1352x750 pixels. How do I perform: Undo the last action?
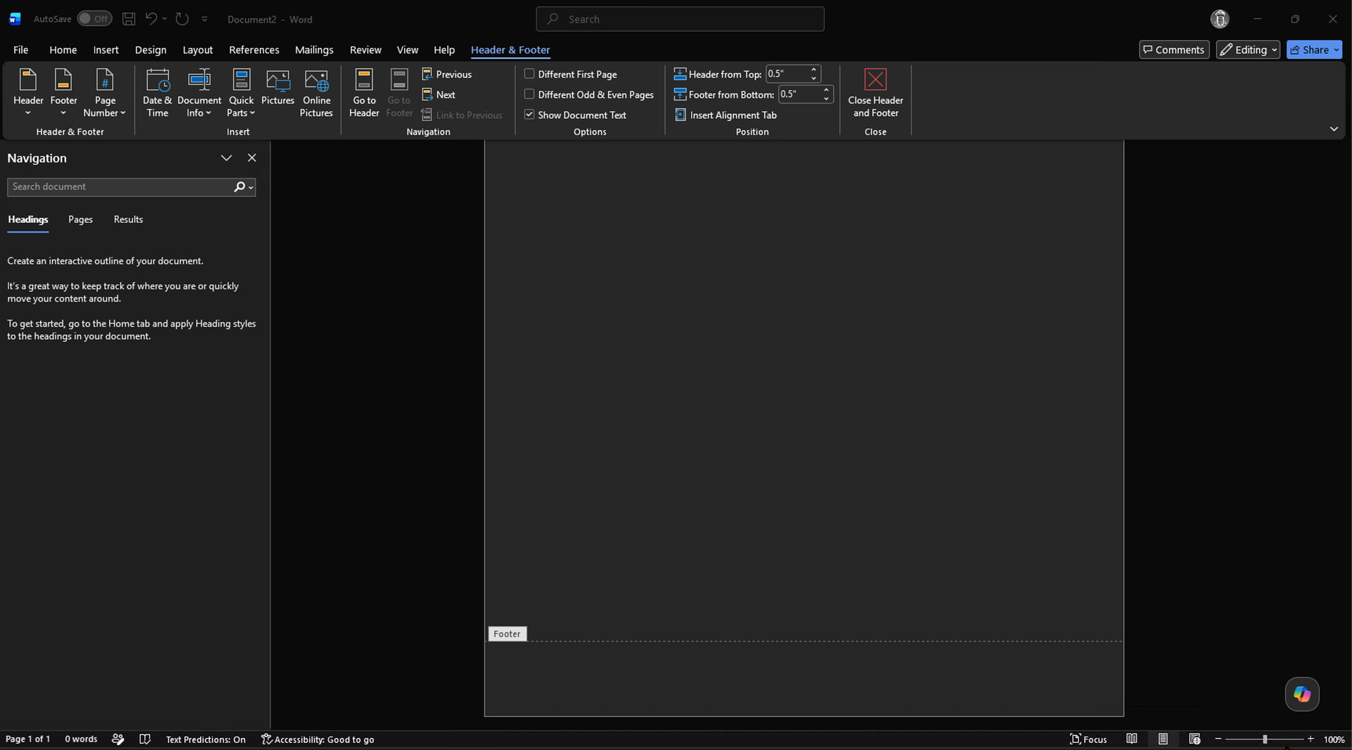click(151, 19)
